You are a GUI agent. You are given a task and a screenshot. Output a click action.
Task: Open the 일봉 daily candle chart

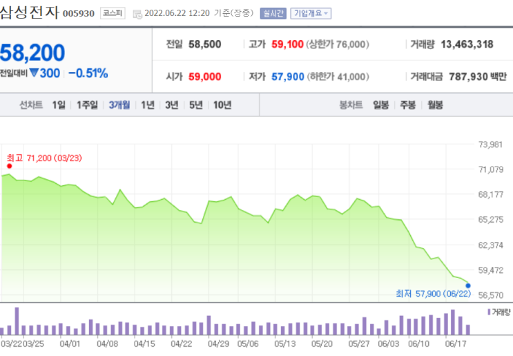[381, 105]
